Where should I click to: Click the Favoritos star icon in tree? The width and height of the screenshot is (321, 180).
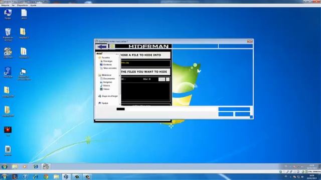pyautogui.click(x=100, y=57)
